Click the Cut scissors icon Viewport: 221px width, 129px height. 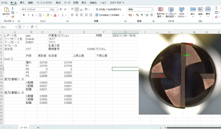point(13,8)
